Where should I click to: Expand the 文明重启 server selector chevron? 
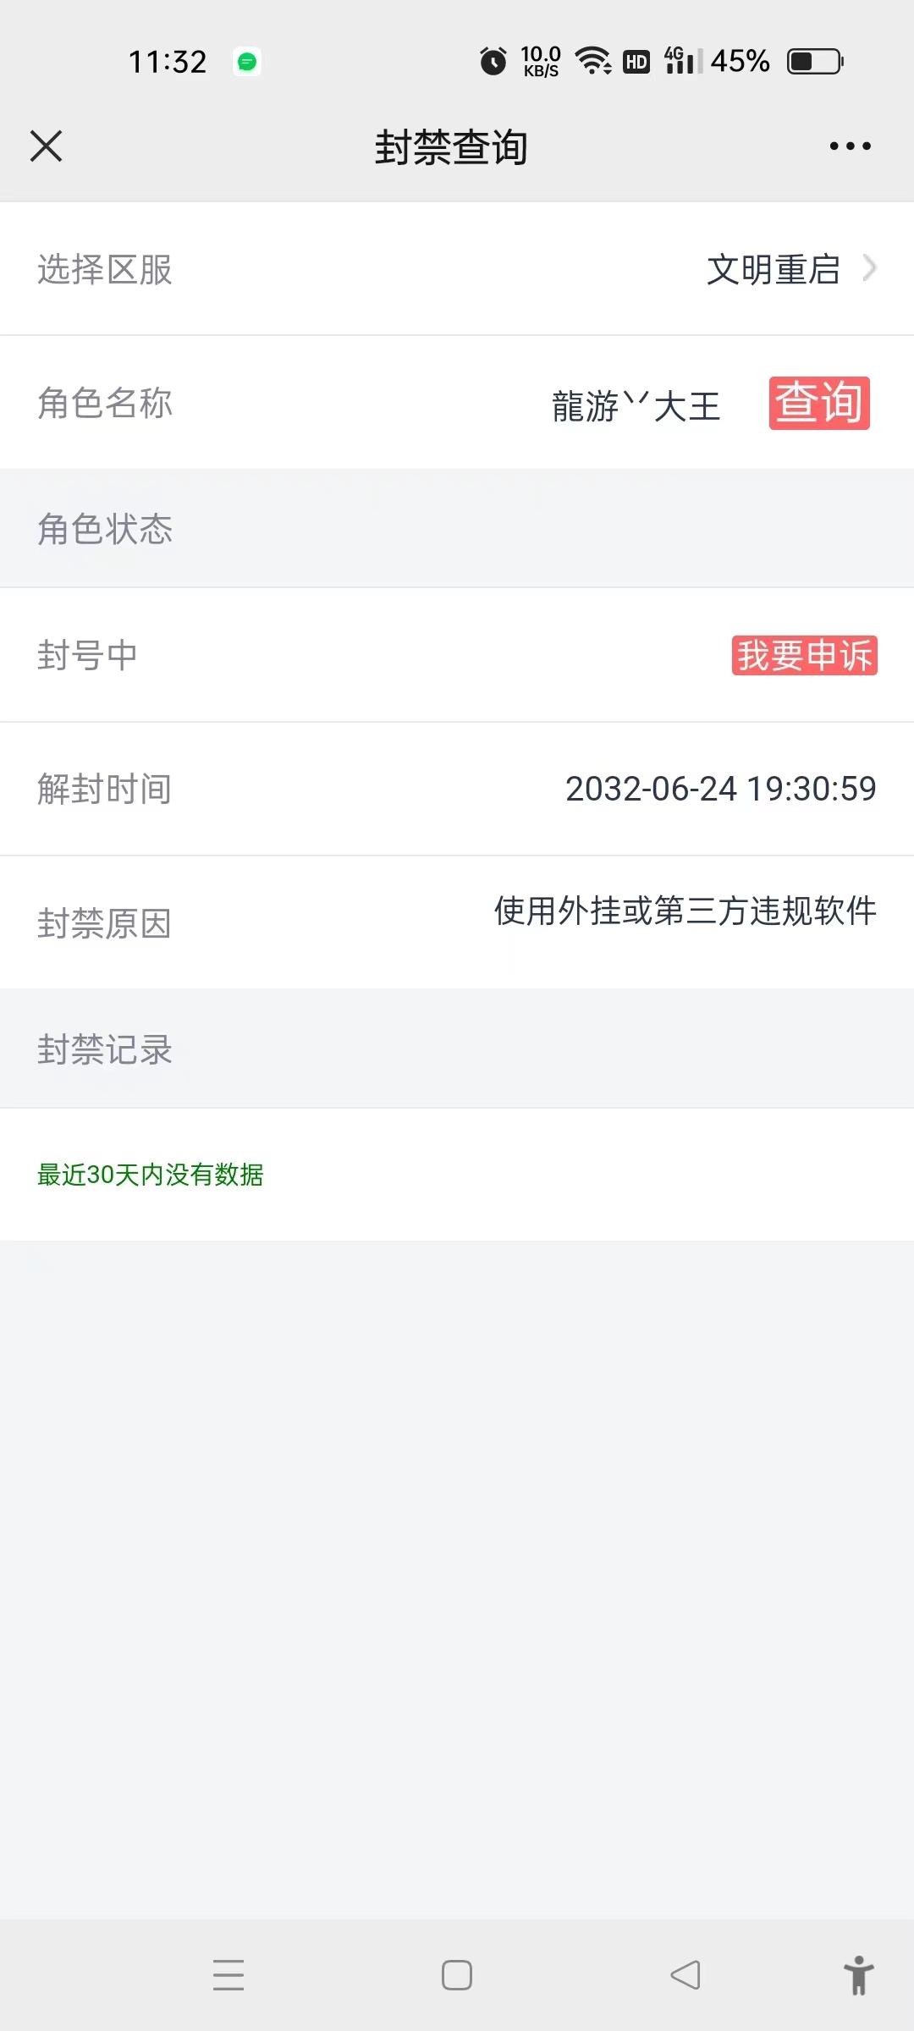click(869, 268)
